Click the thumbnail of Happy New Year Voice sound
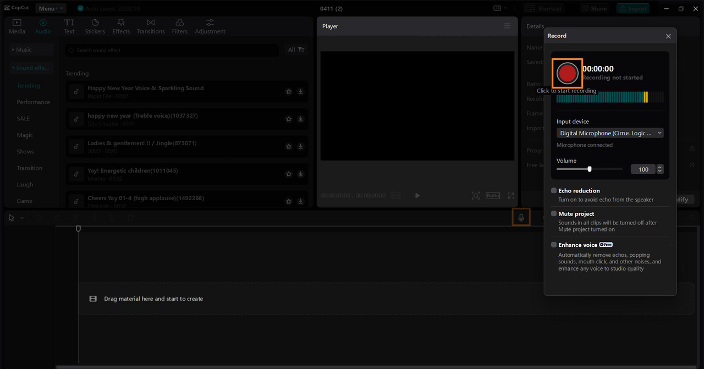704x369 pixels. pyautogui.click(x=76, y=92)
